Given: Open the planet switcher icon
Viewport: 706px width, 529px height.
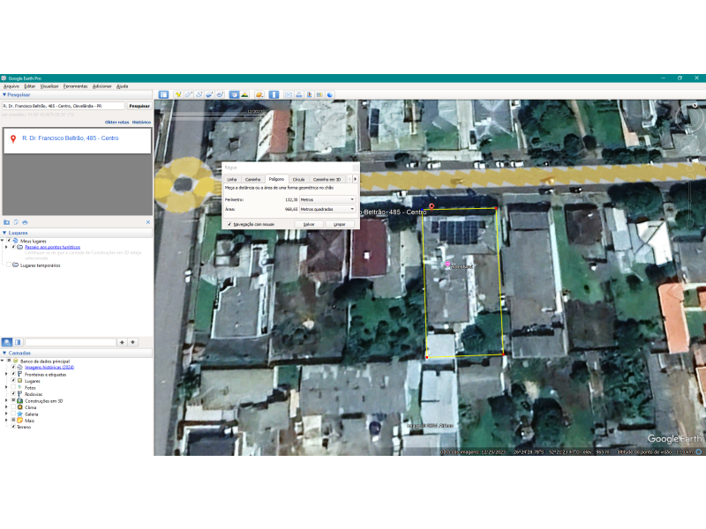Looking at the screenshot, I should [259, 94].
